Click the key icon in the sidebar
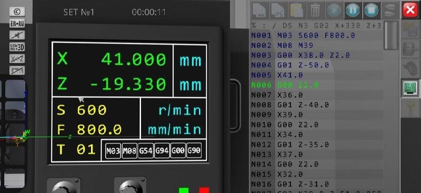The image size is (421, 193). point(410,108)
